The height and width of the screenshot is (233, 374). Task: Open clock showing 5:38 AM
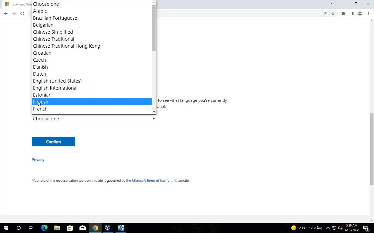click(352, 228)
